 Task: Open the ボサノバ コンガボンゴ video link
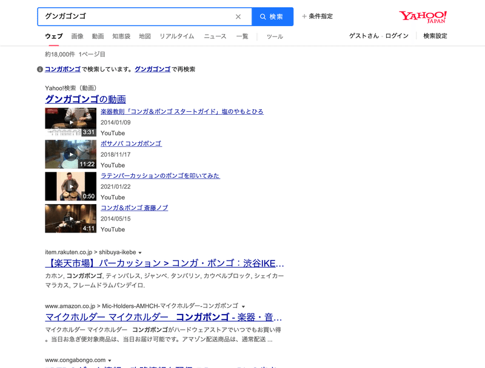(x=131, y=144)
